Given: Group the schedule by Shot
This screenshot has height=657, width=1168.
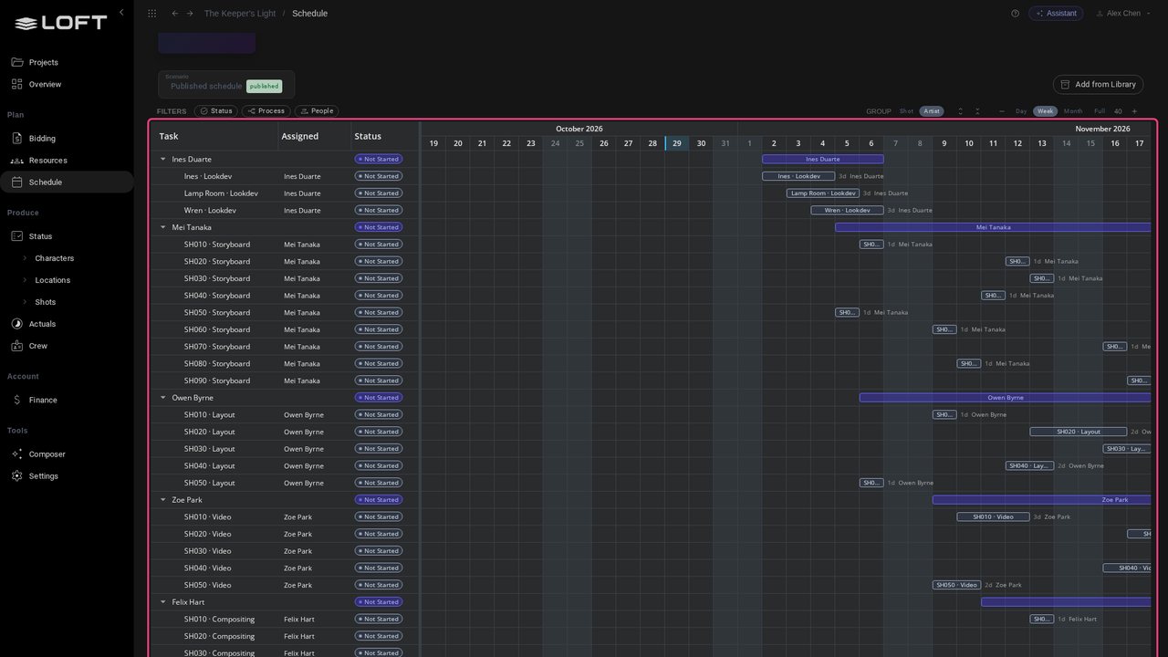Looking at the screenshot, I should coord(906,111).
